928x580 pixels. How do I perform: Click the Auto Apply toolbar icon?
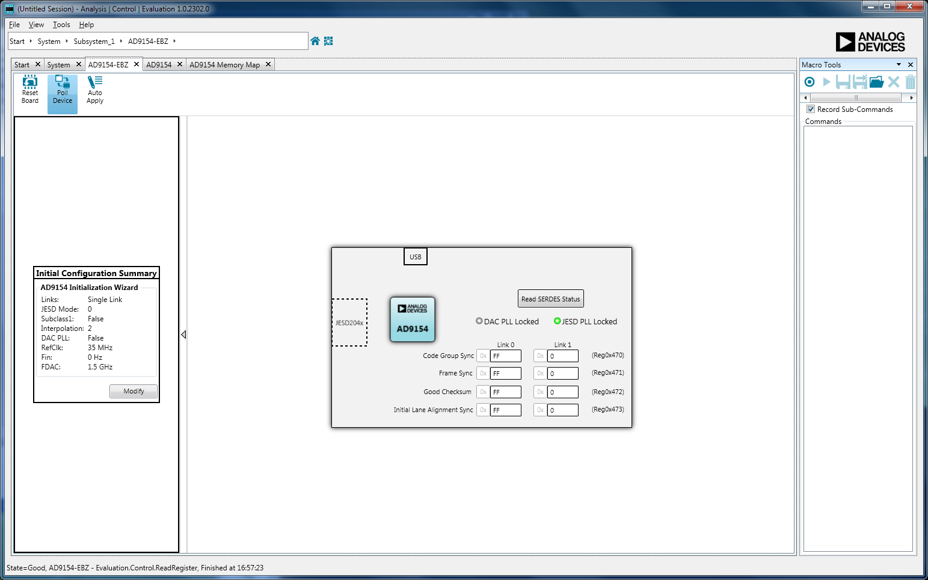[95, 90]
